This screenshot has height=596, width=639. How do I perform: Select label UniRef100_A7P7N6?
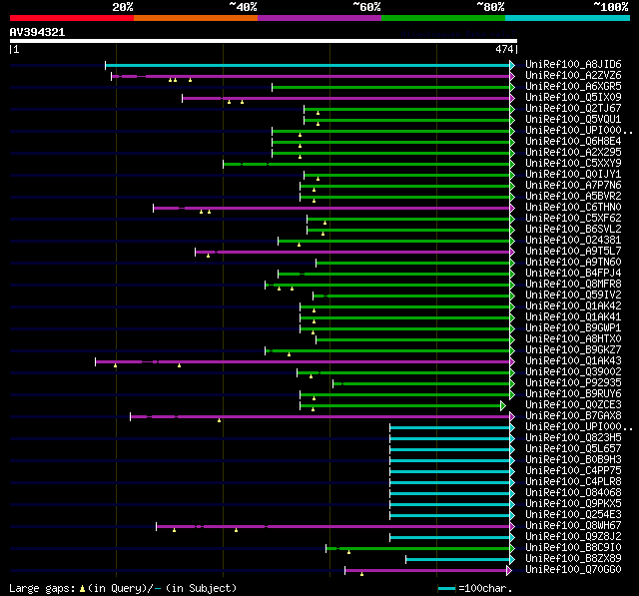[573, 186]
